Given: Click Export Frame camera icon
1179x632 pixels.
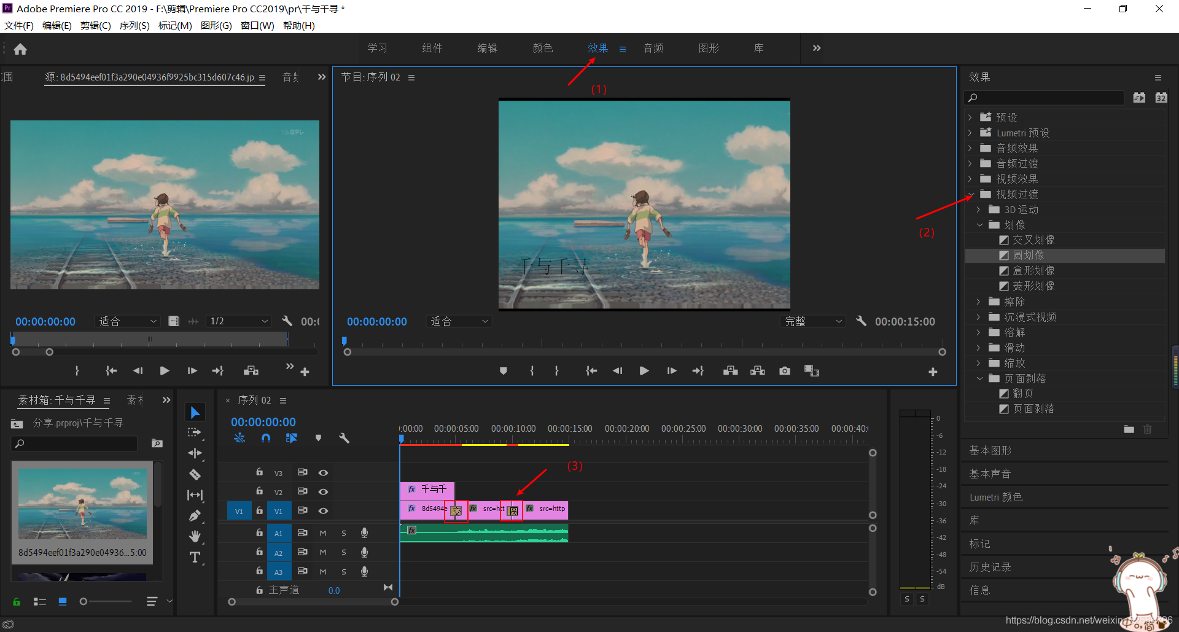Looking at the screenshot, I should coord(785,371).
